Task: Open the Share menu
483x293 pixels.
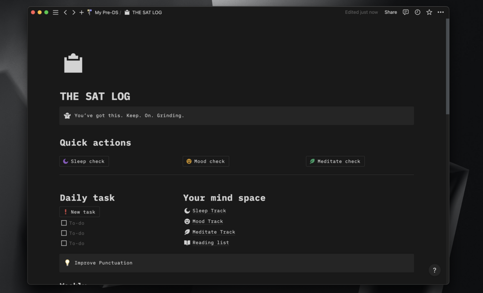Action: point(391,12)
